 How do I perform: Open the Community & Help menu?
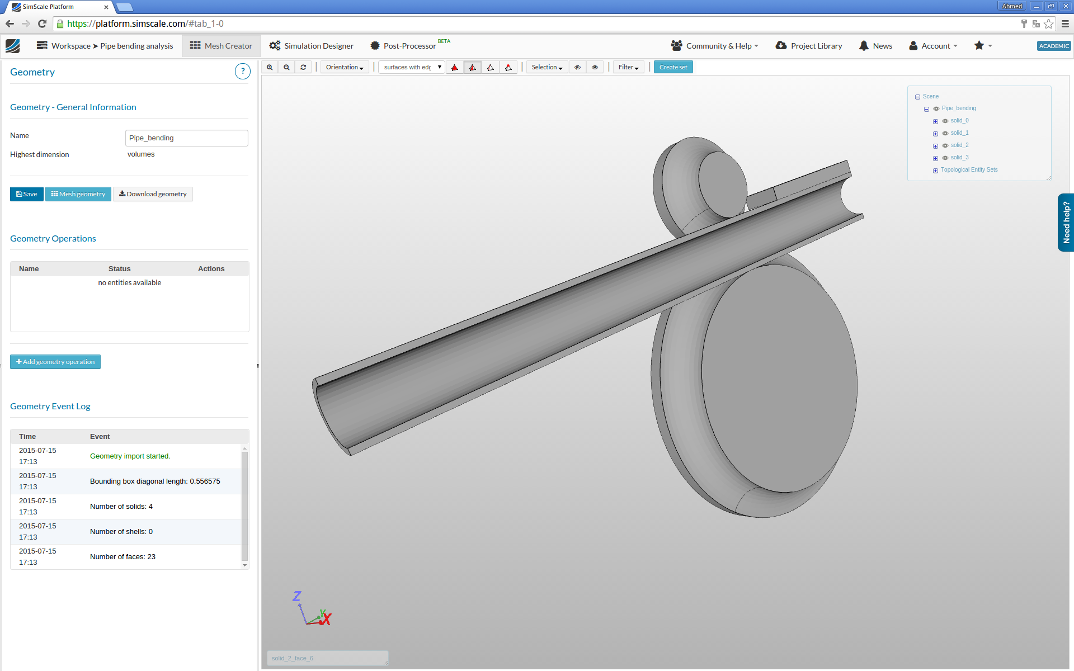[715, 46]
